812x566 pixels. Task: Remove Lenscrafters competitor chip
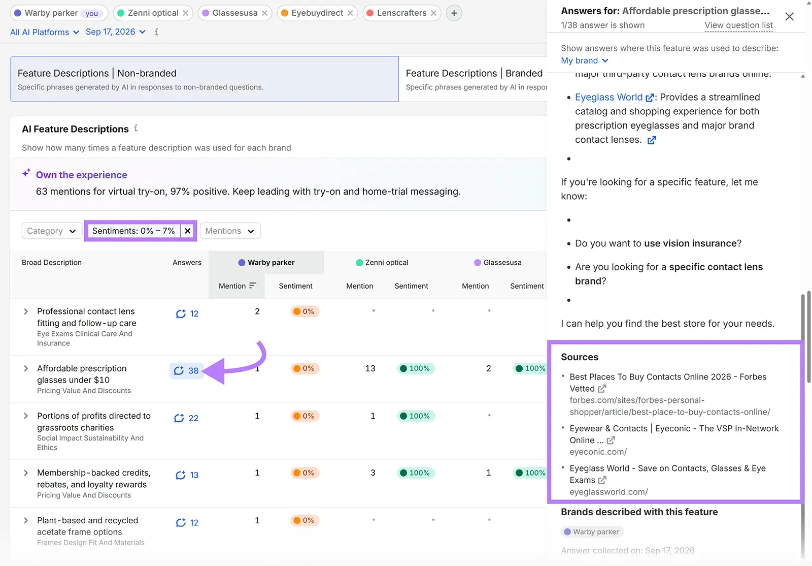(x=433, y=13)
